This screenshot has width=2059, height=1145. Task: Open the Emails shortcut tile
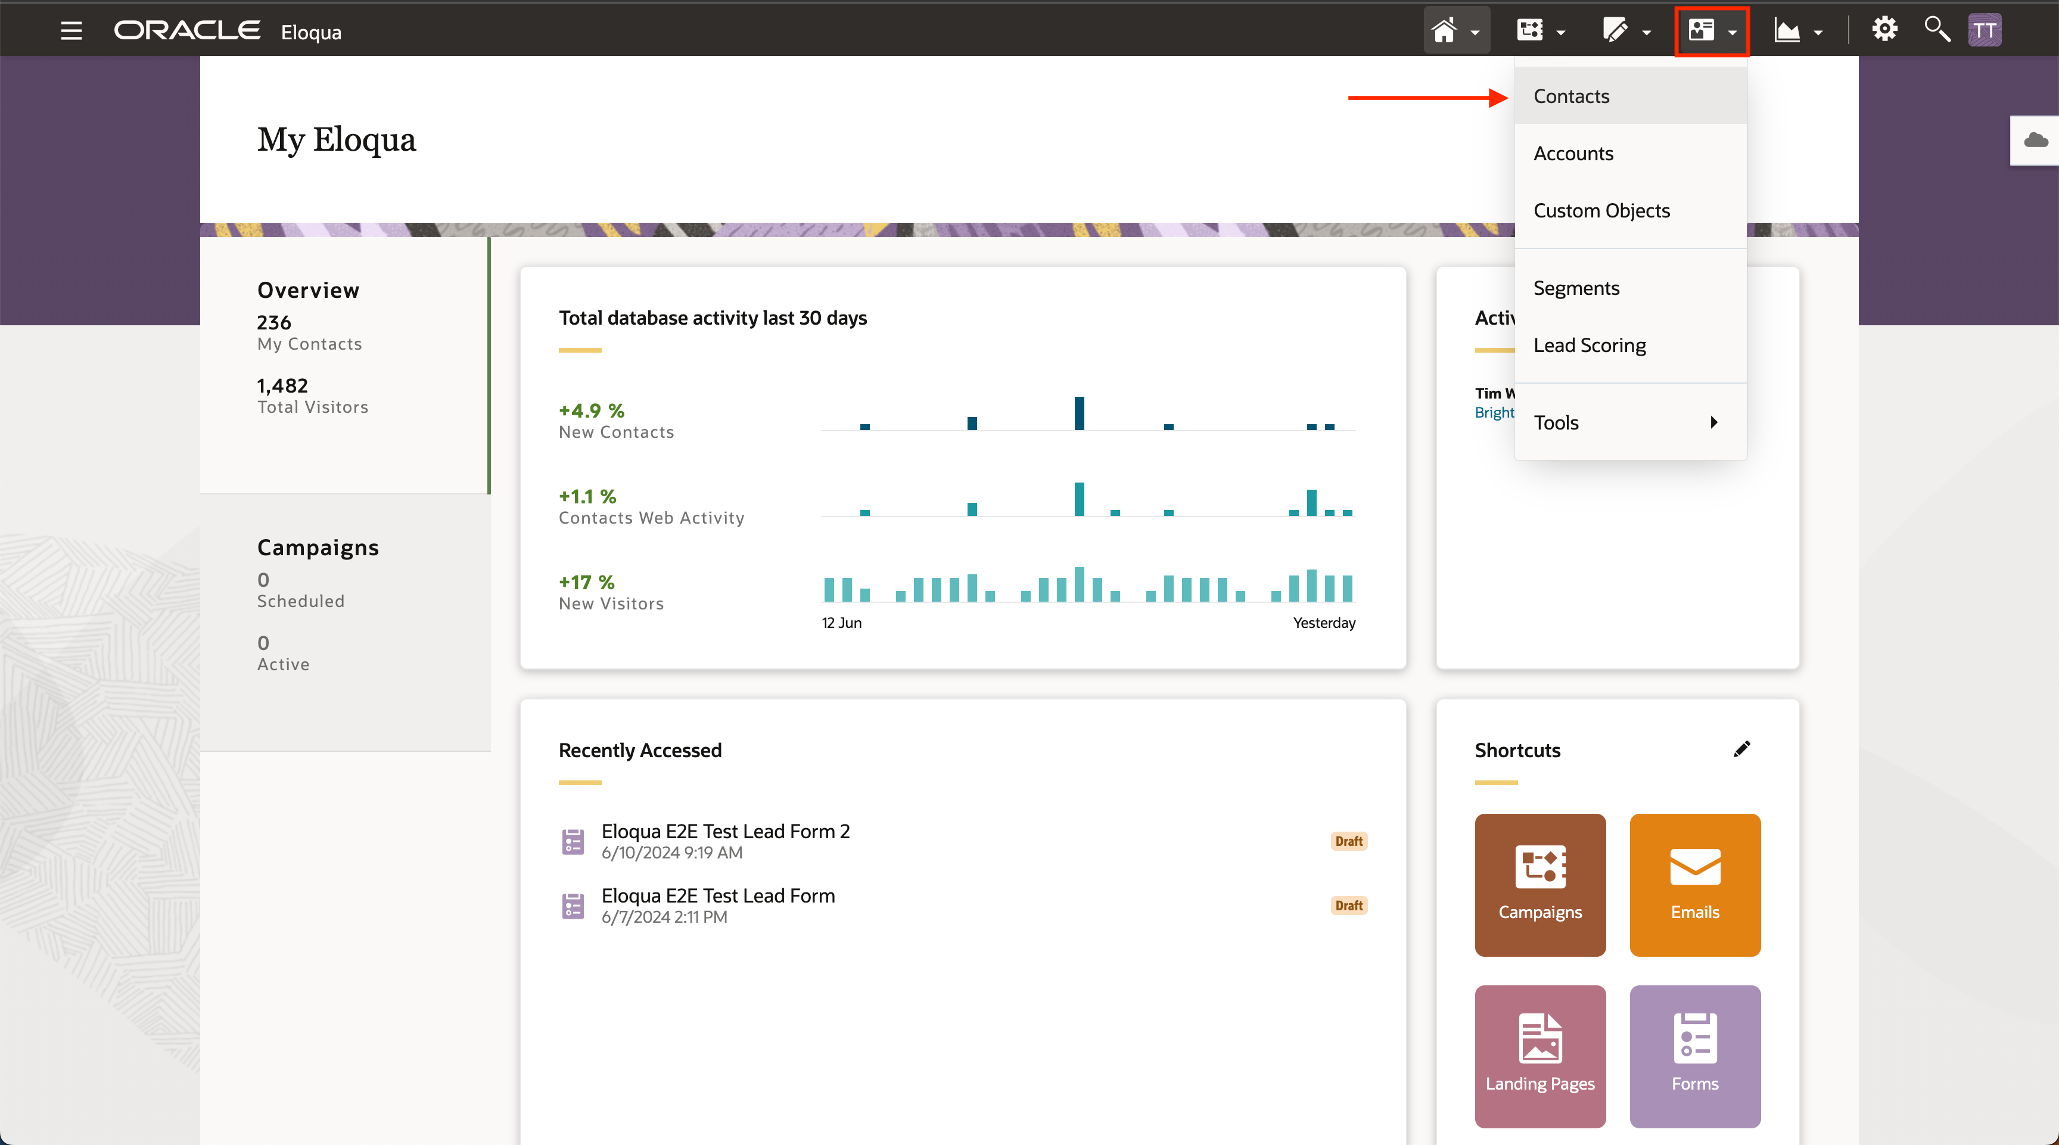1694,885
